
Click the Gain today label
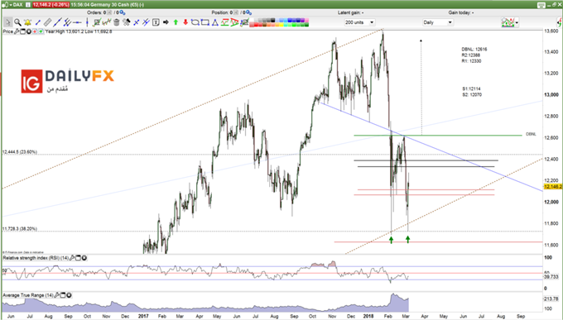[x=460, y=12]
